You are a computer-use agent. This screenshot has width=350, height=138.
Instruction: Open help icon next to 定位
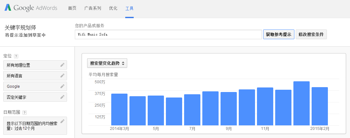click(16, 56)
